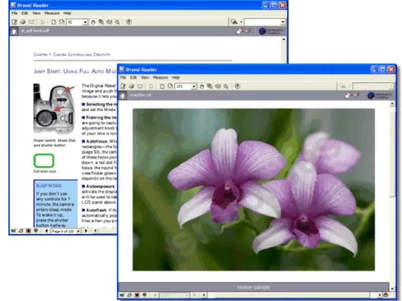The width and height of the screenshot is (402, 301).
Task: Open Measure menu in back Brava! Reader window
Action: (x=52, y=13)
